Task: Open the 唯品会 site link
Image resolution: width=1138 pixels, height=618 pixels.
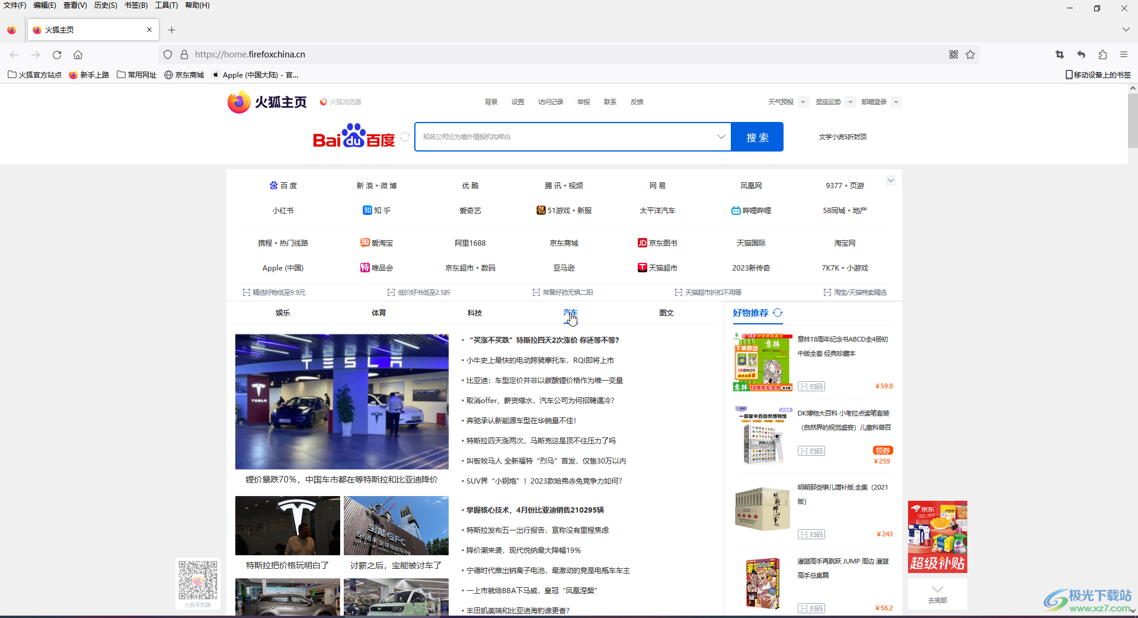Action: point(377,268)
